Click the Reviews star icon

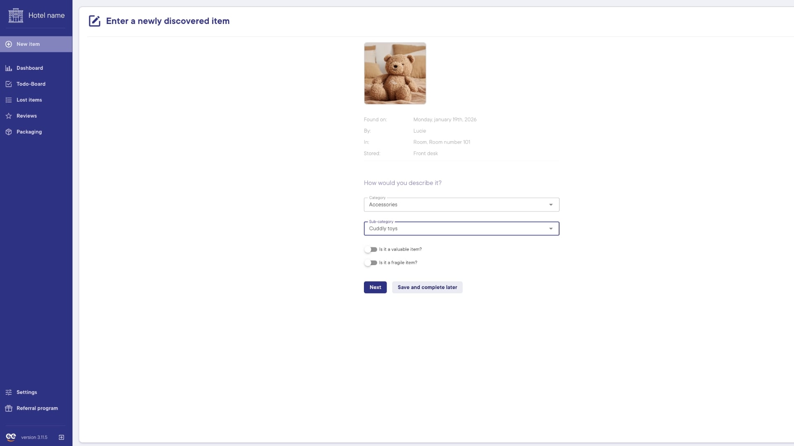[x=9, y=116]
